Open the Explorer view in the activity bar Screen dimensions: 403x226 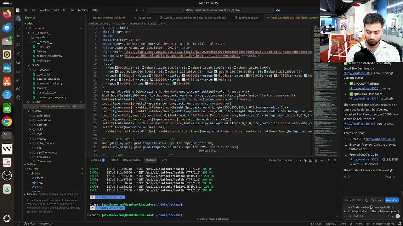[x=18, y=19]
